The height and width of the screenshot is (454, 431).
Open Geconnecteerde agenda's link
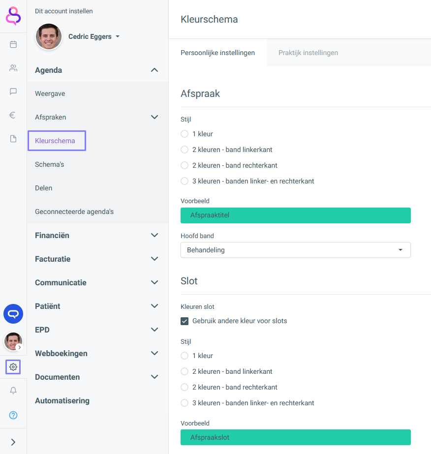point(74,212)
